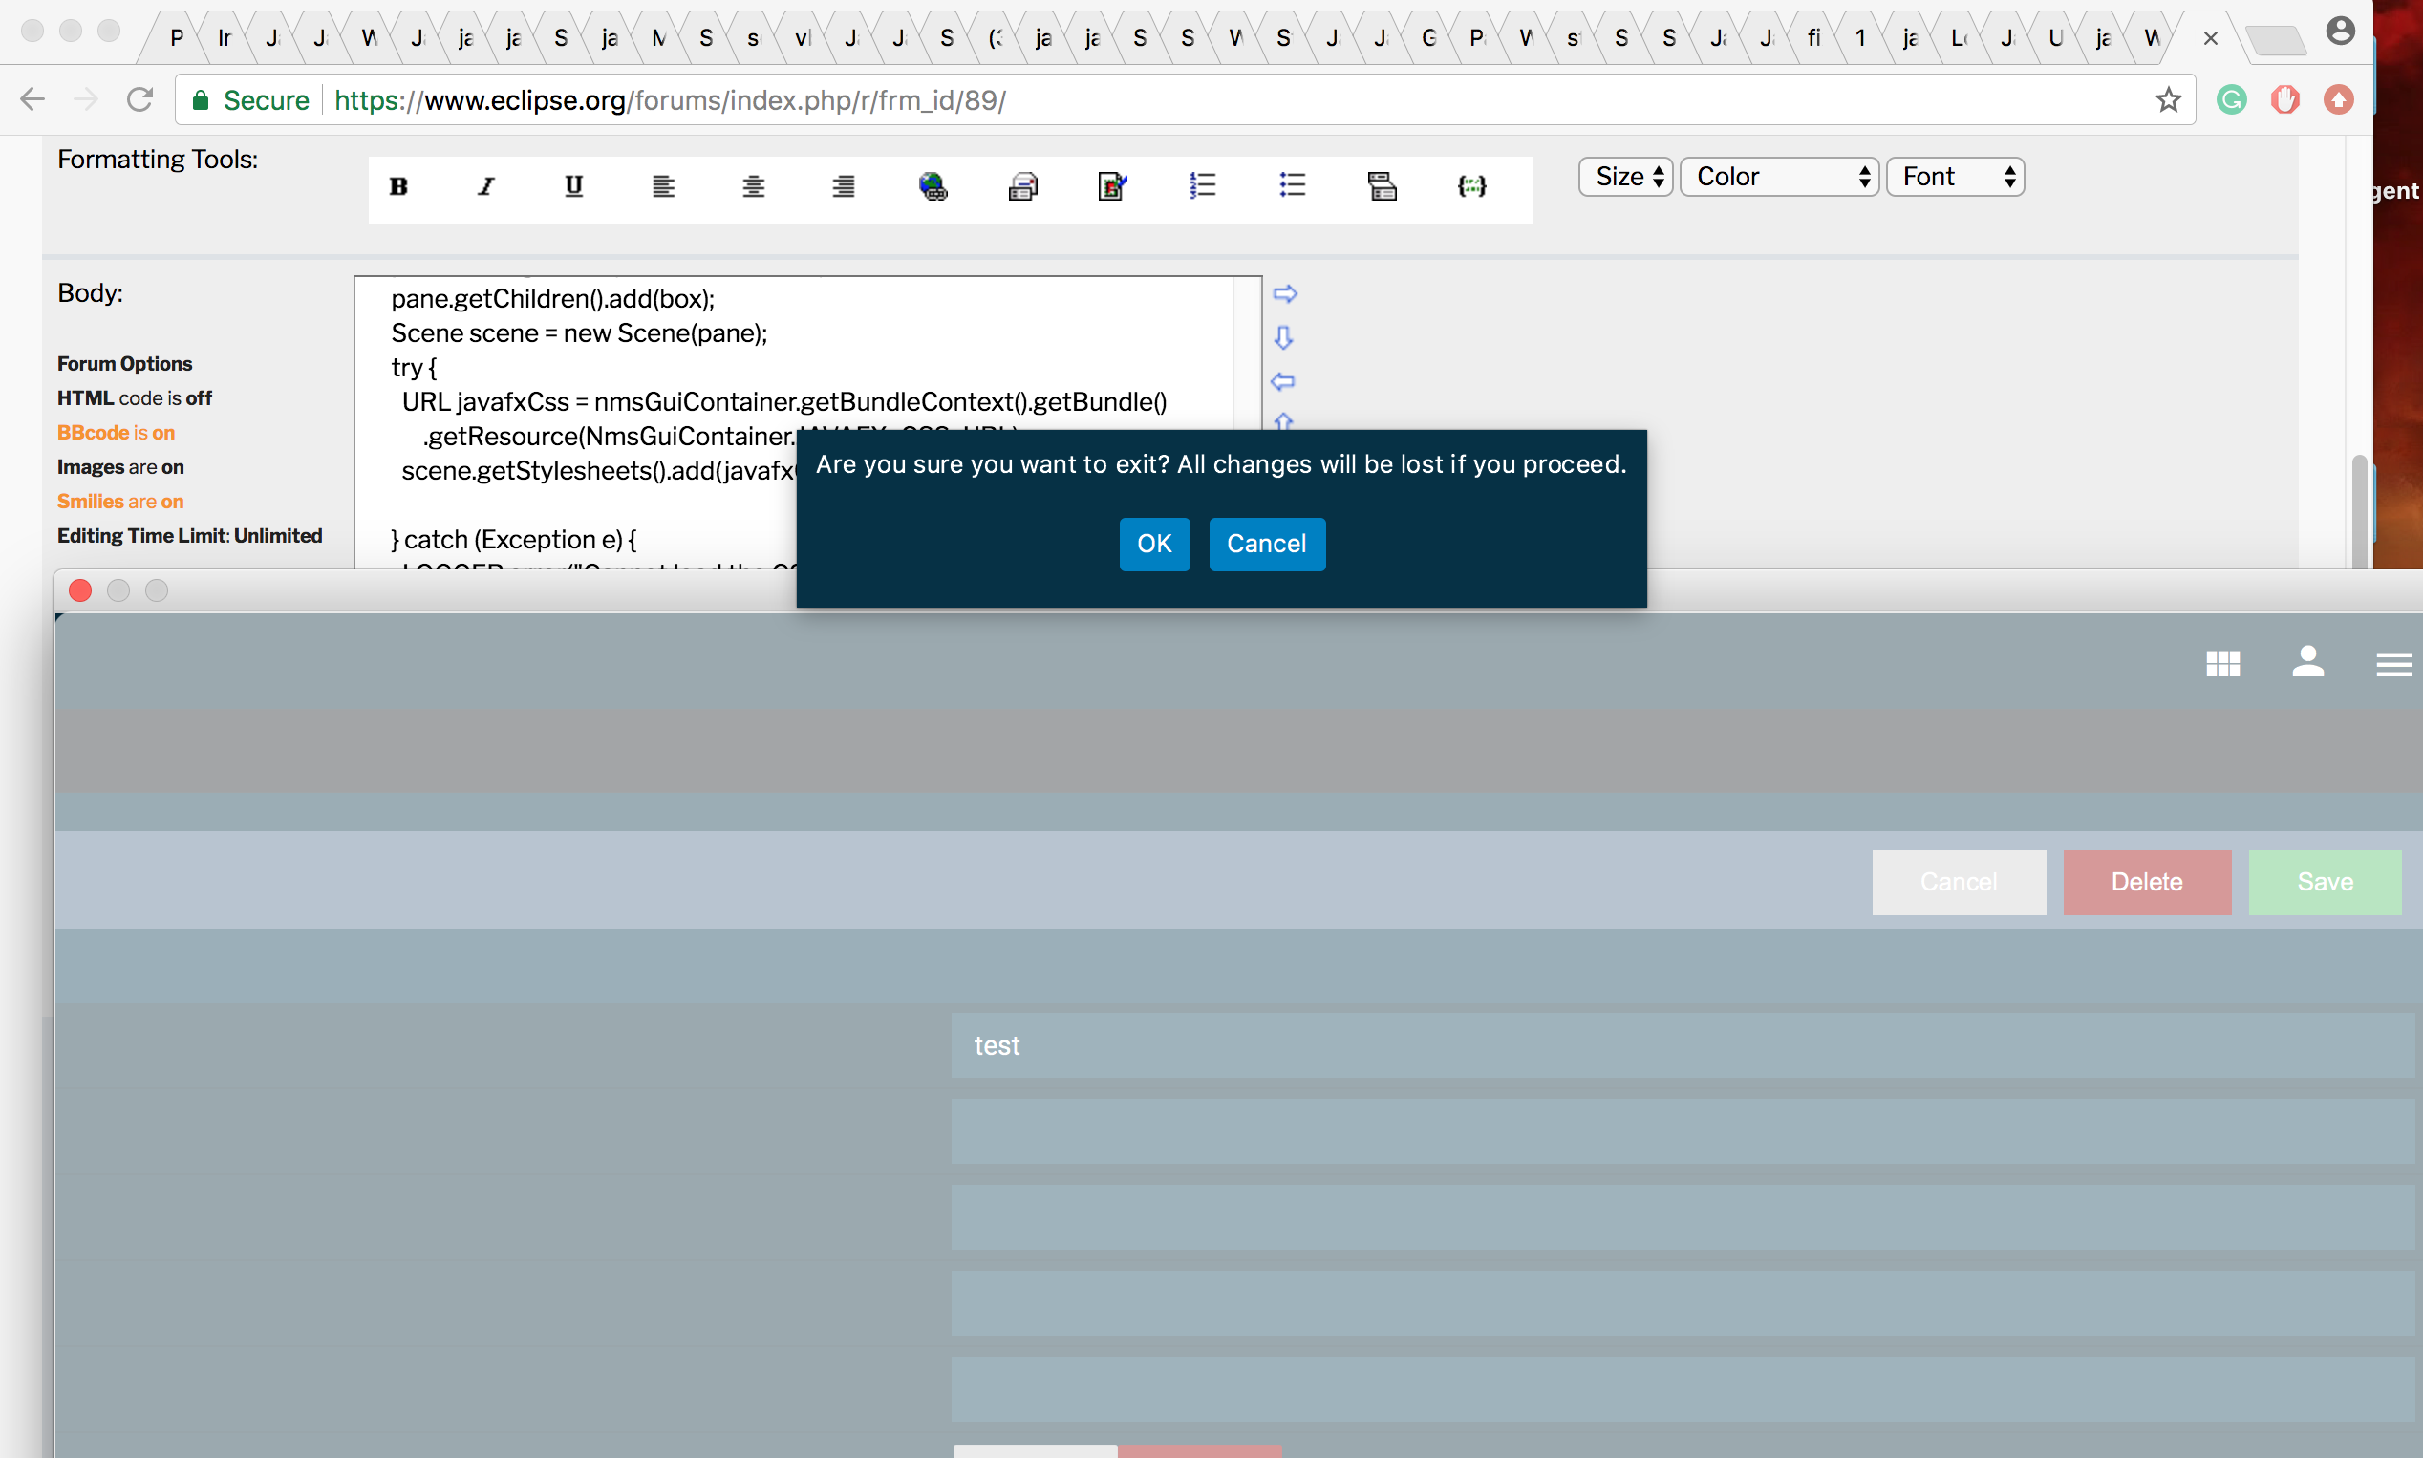Click the Smilies are on link
Screen dimensions: 2423x1458
(x=119, y=501)
